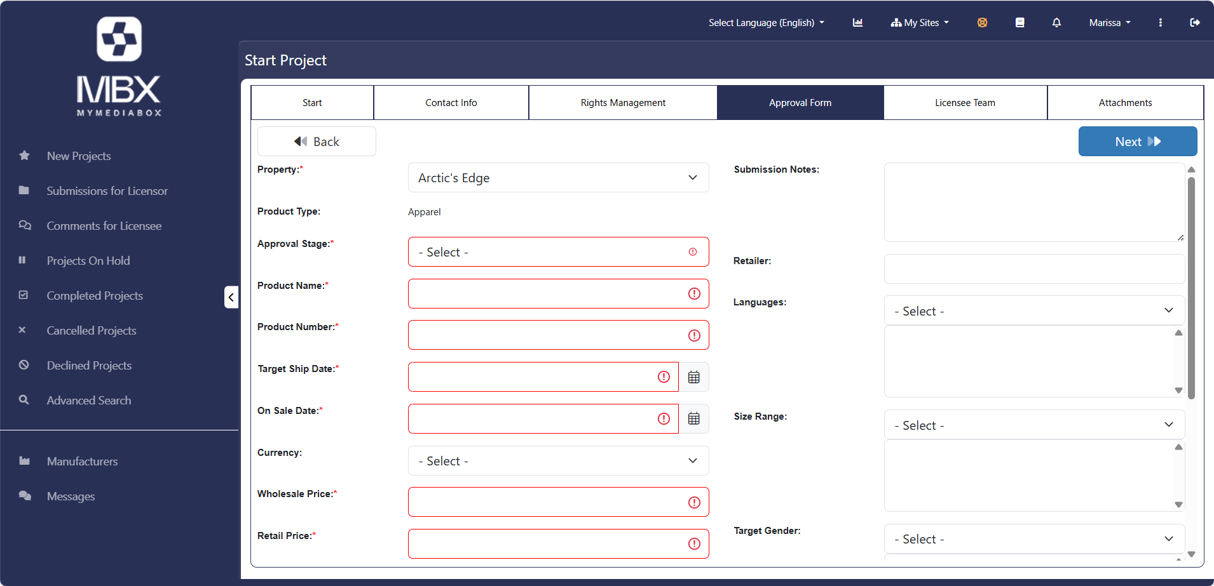The height and width of the screenshot is (586, 1214).
Task: Open Advanced Search link
Action: pyautogui.click(x=89, y=401)
